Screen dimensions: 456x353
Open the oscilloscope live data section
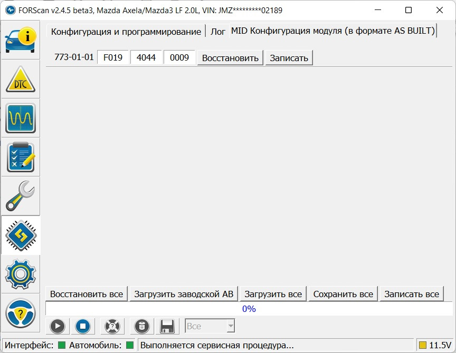click(x=21, y=118)
